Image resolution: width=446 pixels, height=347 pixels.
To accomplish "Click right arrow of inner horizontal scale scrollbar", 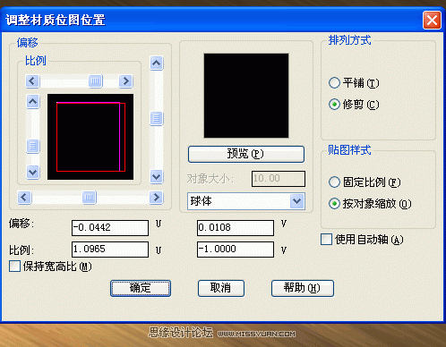I will point(125,81).
